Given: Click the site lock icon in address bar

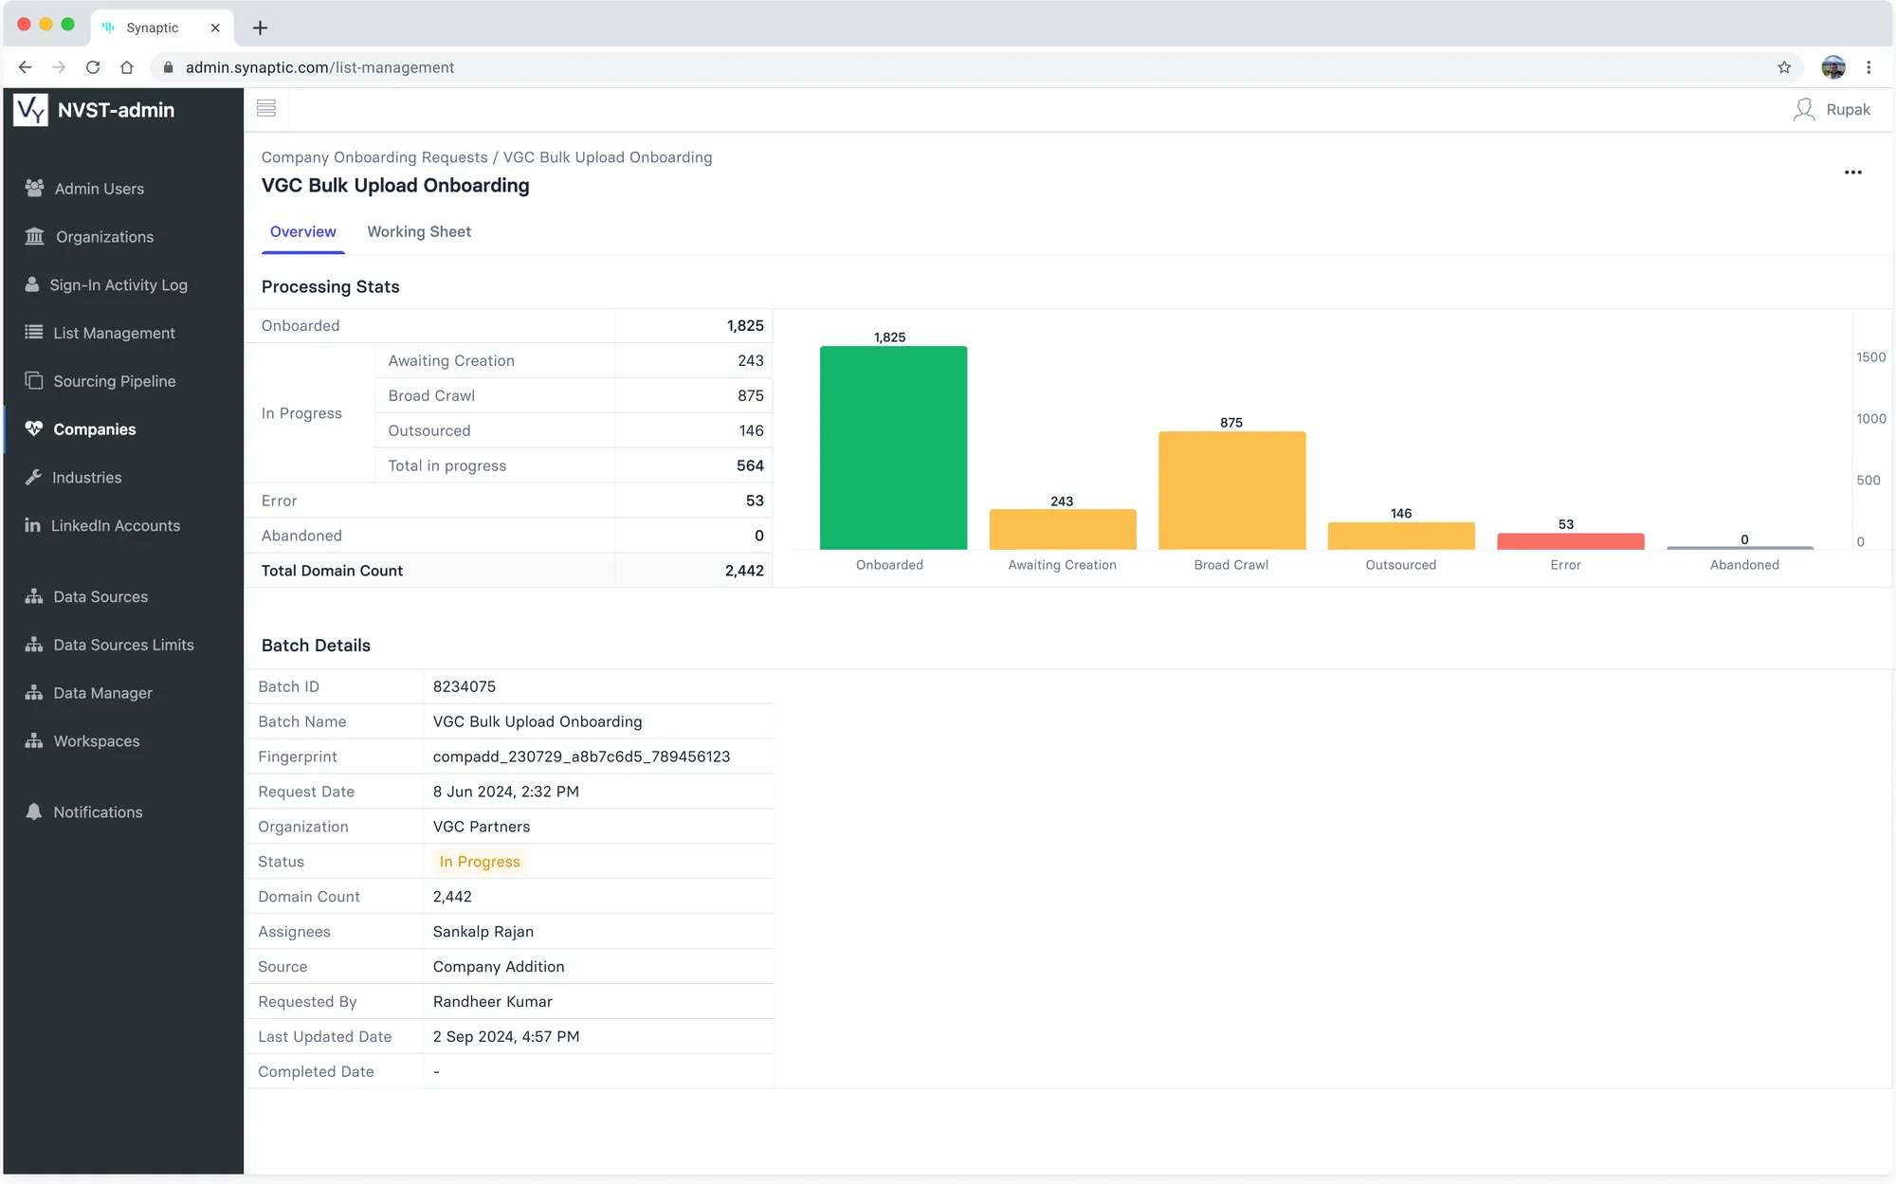Looking at the screenshot, I should click(x=169, y=67).
